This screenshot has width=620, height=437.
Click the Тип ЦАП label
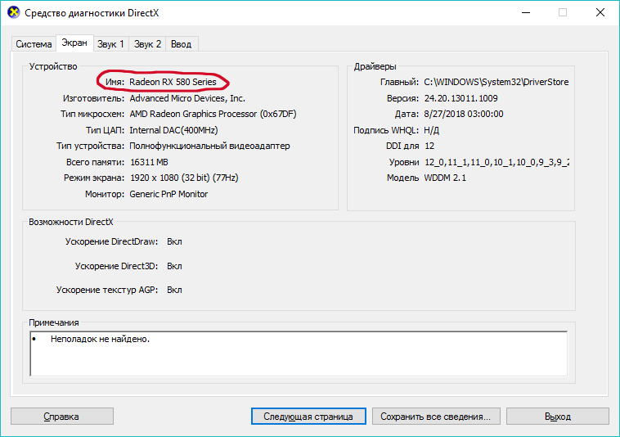tap(105, 130)
